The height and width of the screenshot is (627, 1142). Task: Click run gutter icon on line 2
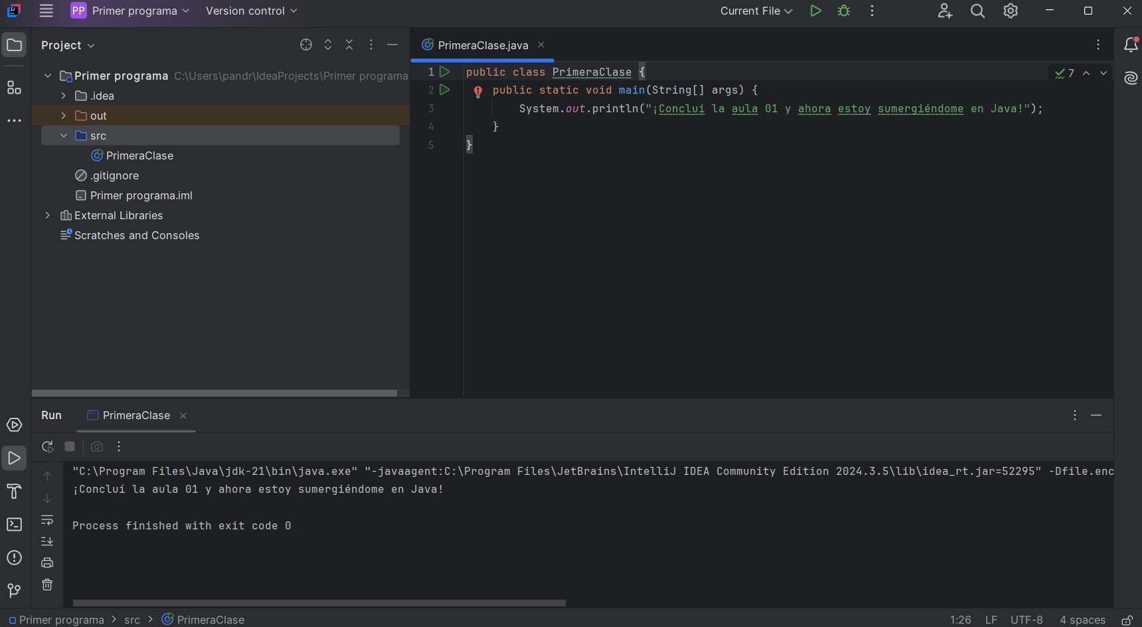pyautogui.click(x=445, y=90)
